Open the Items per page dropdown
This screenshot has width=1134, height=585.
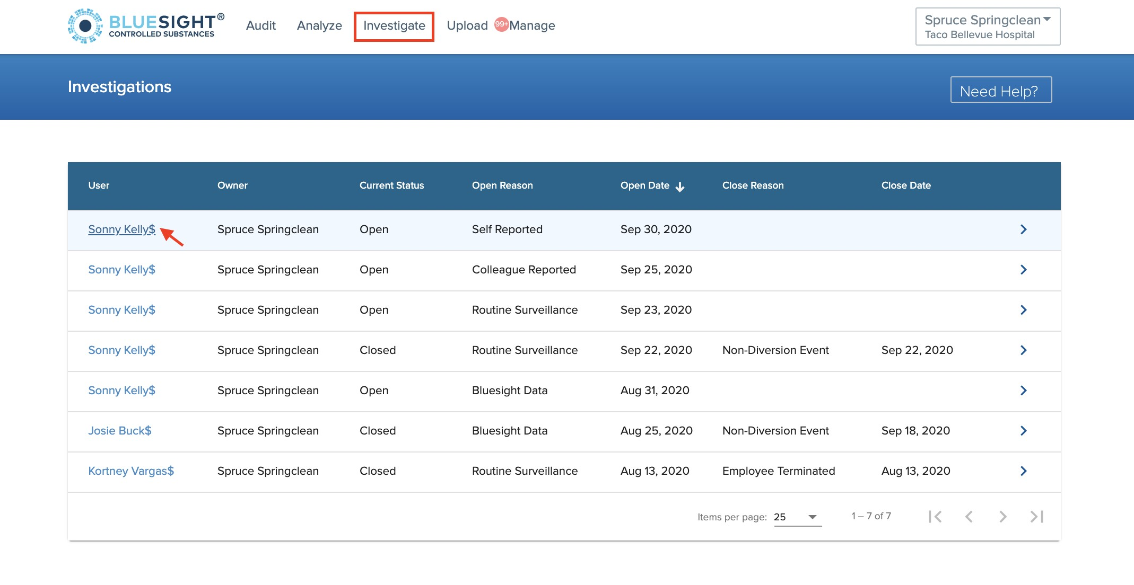[x=797, y=517]
